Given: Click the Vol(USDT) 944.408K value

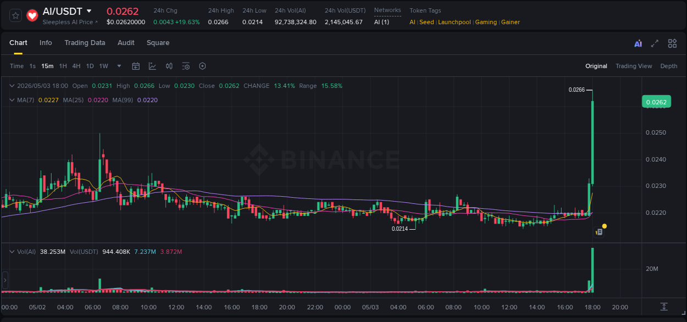Looking at the screenshot, I should click(117, 252).
